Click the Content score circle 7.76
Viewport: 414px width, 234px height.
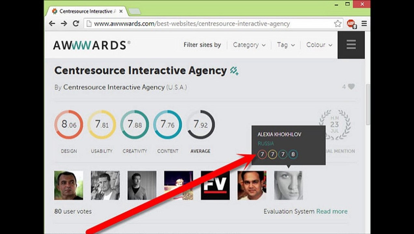[x=167, y=124]
